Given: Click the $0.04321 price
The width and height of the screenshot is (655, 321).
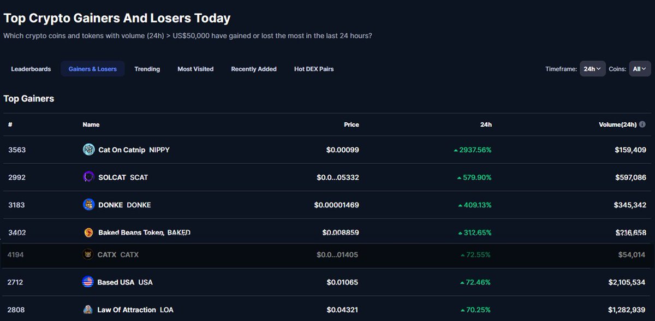Looking at the screenshot, I should [x=343, y=310].
